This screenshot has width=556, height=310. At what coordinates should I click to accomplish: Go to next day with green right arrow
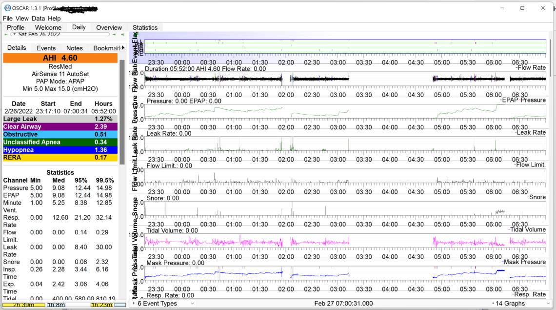click(x=114, y=35)
